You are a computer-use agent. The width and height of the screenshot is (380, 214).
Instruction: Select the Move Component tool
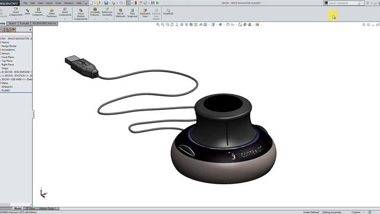tap(65, 12)
